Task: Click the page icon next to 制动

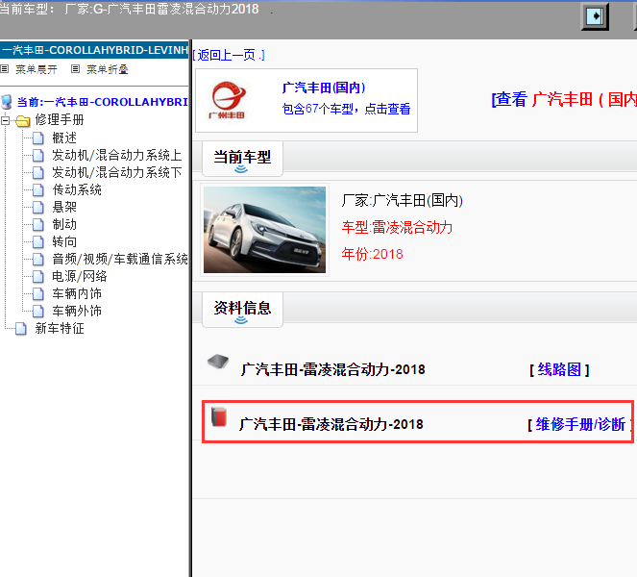Action: tap(38, 224)
